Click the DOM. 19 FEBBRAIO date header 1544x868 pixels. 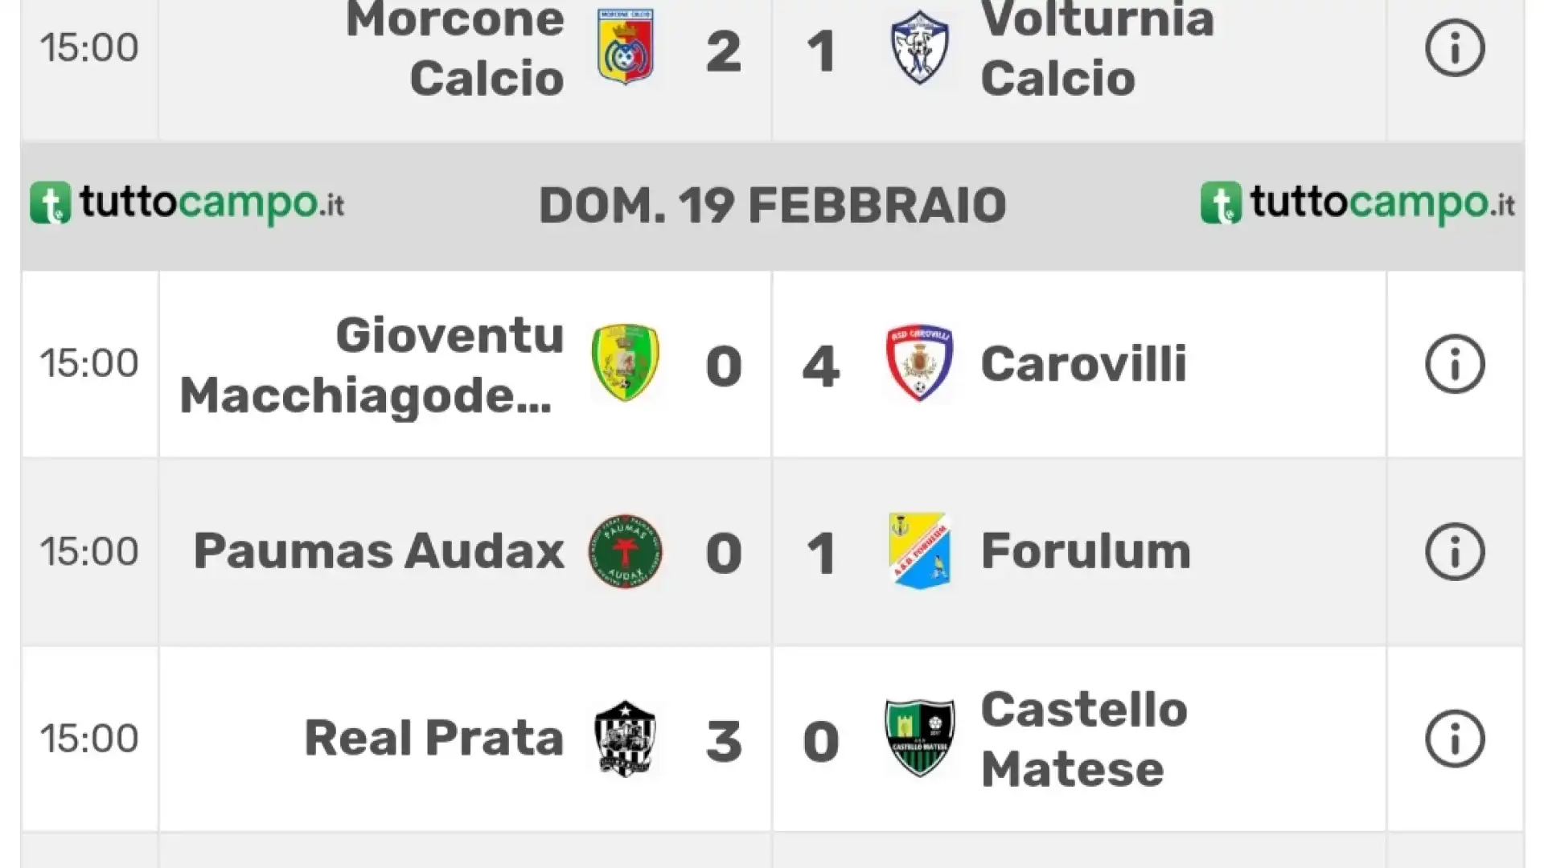772,206
